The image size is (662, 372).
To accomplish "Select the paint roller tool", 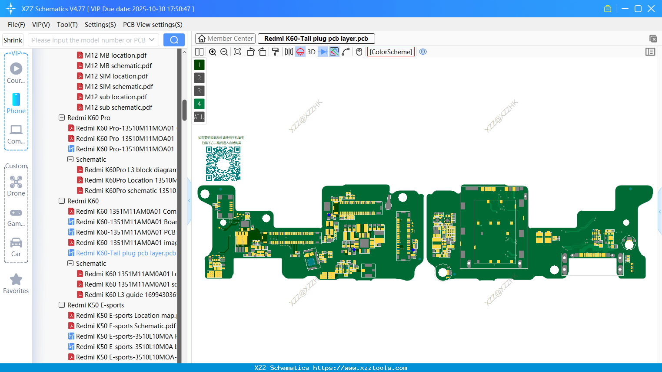I will (276, 52).
